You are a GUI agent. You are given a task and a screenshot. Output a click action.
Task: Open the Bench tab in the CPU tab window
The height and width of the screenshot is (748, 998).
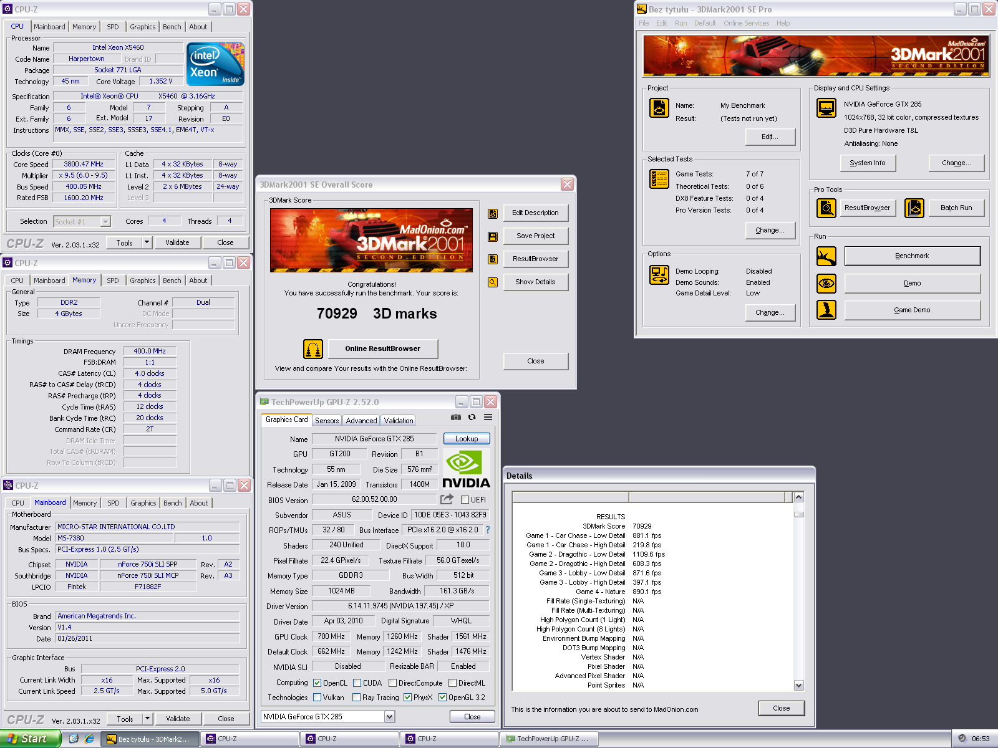tap(172, 27)
